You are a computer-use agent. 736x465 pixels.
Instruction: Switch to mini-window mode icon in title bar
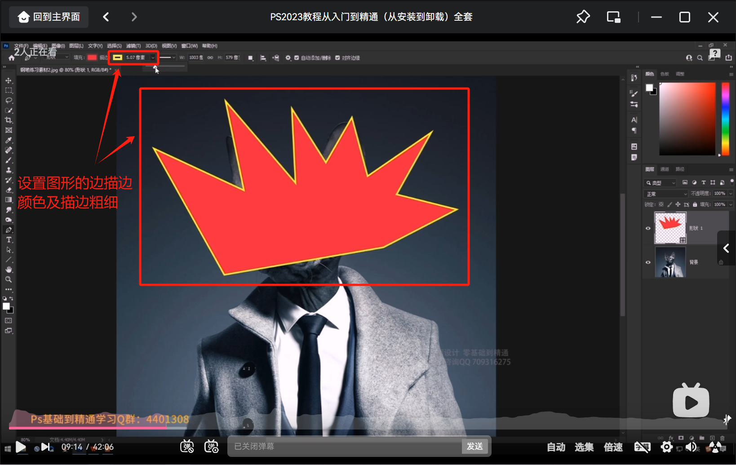(x=613, y=17)
